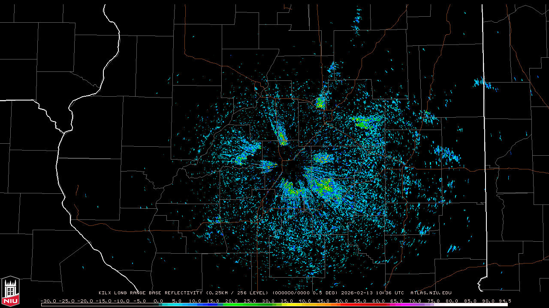The image size is (549, 308).
Task: Click the 35.0 scale label
Action: [x=287, y=301]
